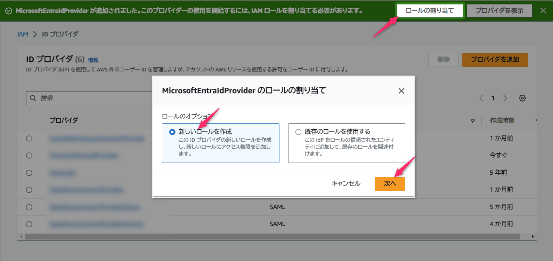Screen dimensions: 553x261
Task: Click the ロールの割り当て button in banner
Action: 430,11
